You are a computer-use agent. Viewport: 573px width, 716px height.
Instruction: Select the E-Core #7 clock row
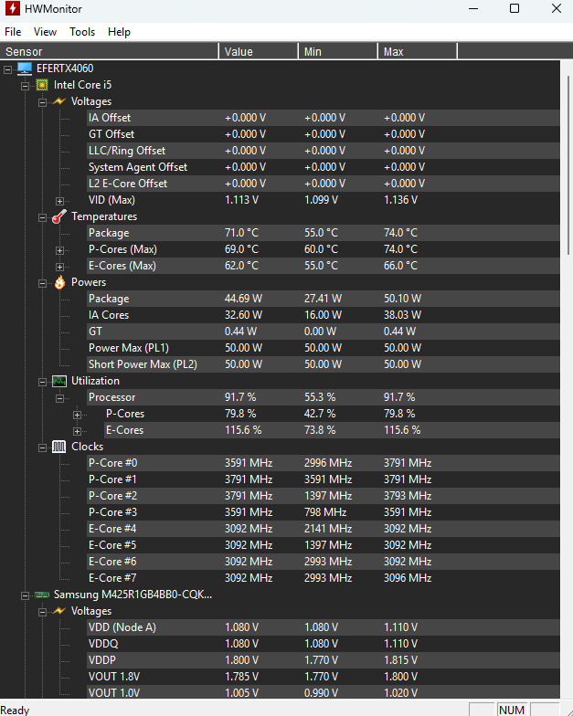324,578
